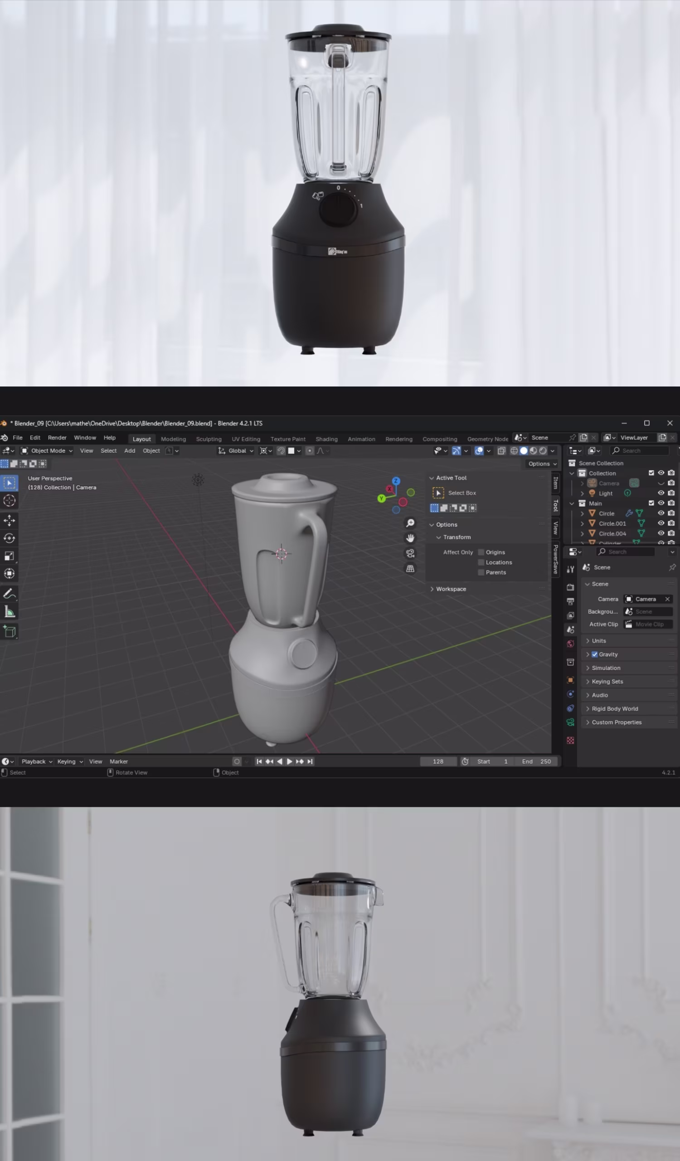The width and height of the screenshot is (680, 1161).
Task: Activate the Rotate tool
Action: pyautogui.click(x=9, y=538)
